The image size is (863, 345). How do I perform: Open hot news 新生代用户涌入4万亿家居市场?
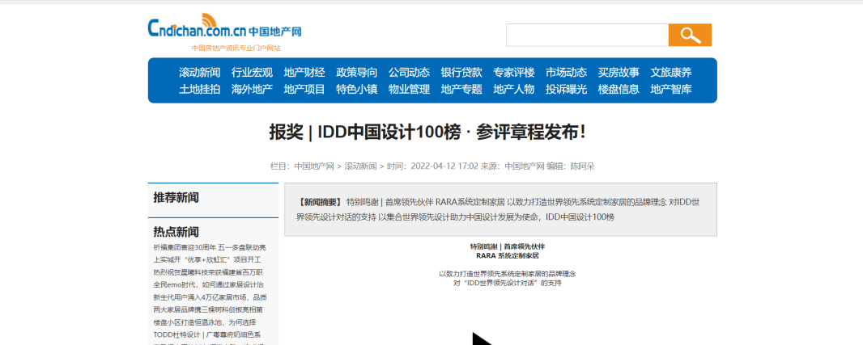[210, 297]
